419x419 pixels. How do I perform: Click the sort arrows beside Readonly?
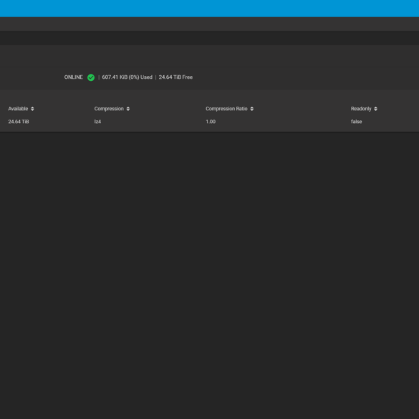pyautogui.click(x=375, y=109)
